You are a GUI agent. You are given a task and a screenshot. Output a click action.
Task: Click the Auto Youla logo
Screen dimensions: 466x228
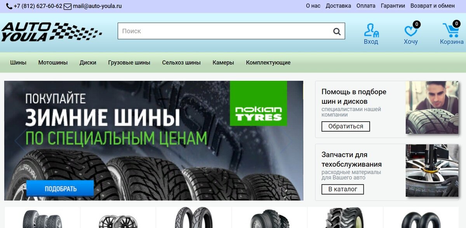coord(52,31)
